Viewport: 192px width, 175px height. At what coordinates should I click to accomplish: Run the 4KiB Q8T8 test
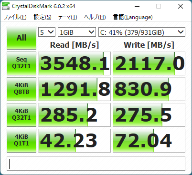[21, 89]
